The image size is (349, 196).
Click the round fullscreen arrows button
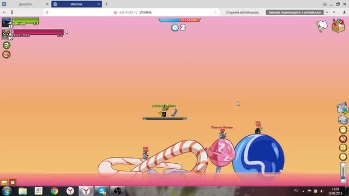(x=343, y=148)
